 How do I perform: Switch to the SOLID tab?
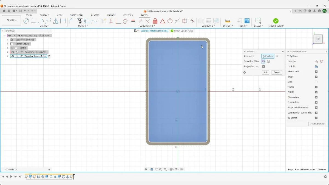pyautogui.click(x=29, y=15)
